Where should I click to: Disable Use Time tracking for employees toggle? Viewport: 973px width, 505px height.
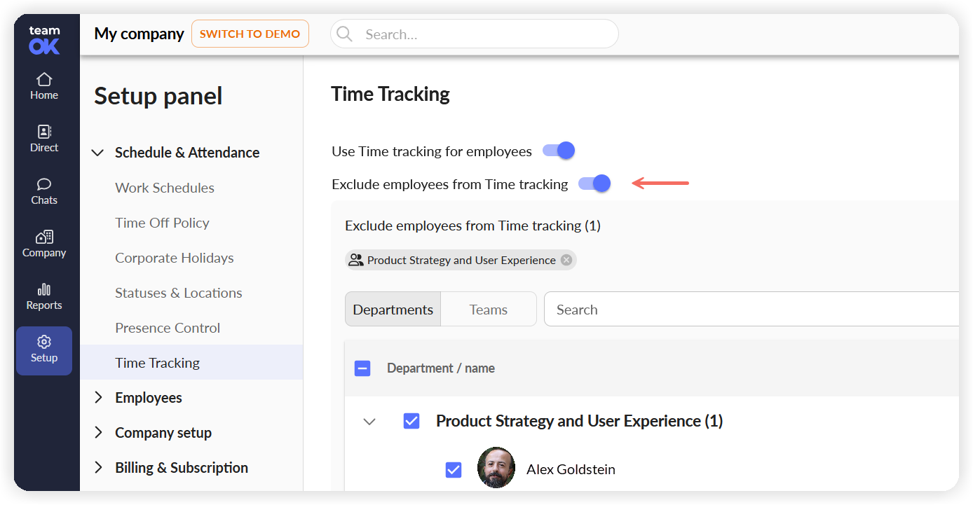click(x=559, y=151)
